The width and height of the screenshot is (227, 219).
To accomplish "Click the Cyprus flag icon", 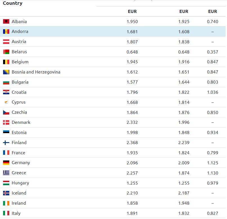I will [x=6, y=102].
